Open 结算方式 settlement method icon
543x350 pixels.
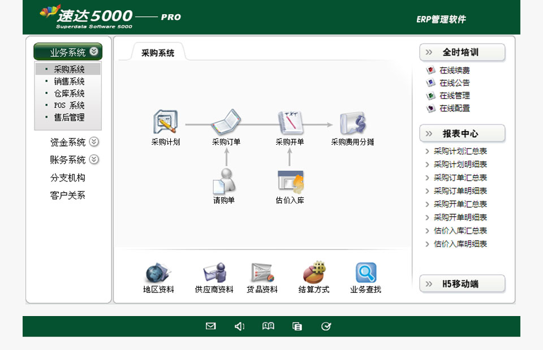point(314,272)
